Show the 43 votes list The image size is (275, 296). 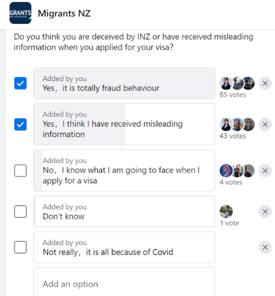click(x=233, y=136)
